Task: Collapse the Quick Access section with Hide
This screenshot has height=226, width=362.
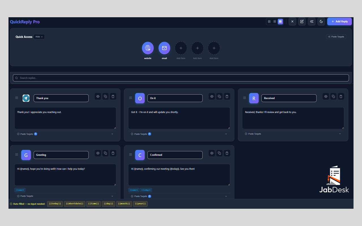Action: [x=39, y=36]
